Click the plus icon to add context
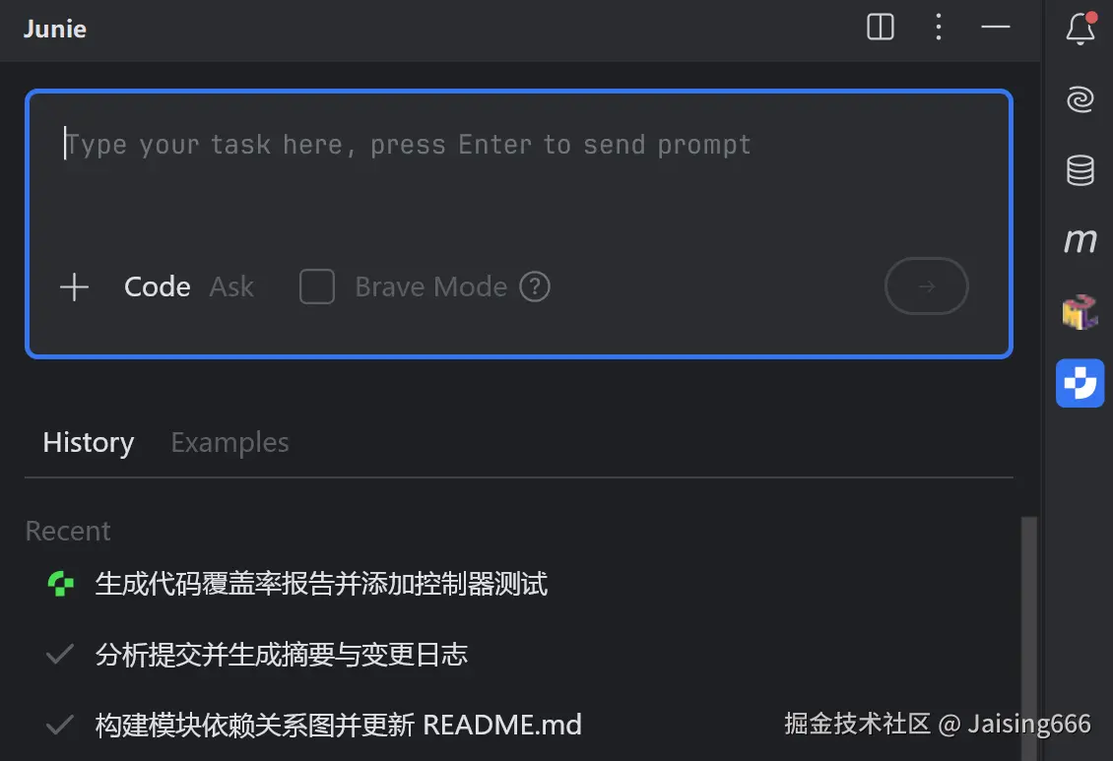 click(74, 287)
